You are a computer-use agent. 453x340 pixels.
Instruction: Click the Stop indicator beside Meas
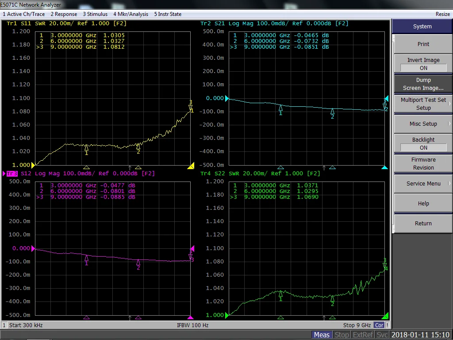pyautogui.click(x=342, y=335)
